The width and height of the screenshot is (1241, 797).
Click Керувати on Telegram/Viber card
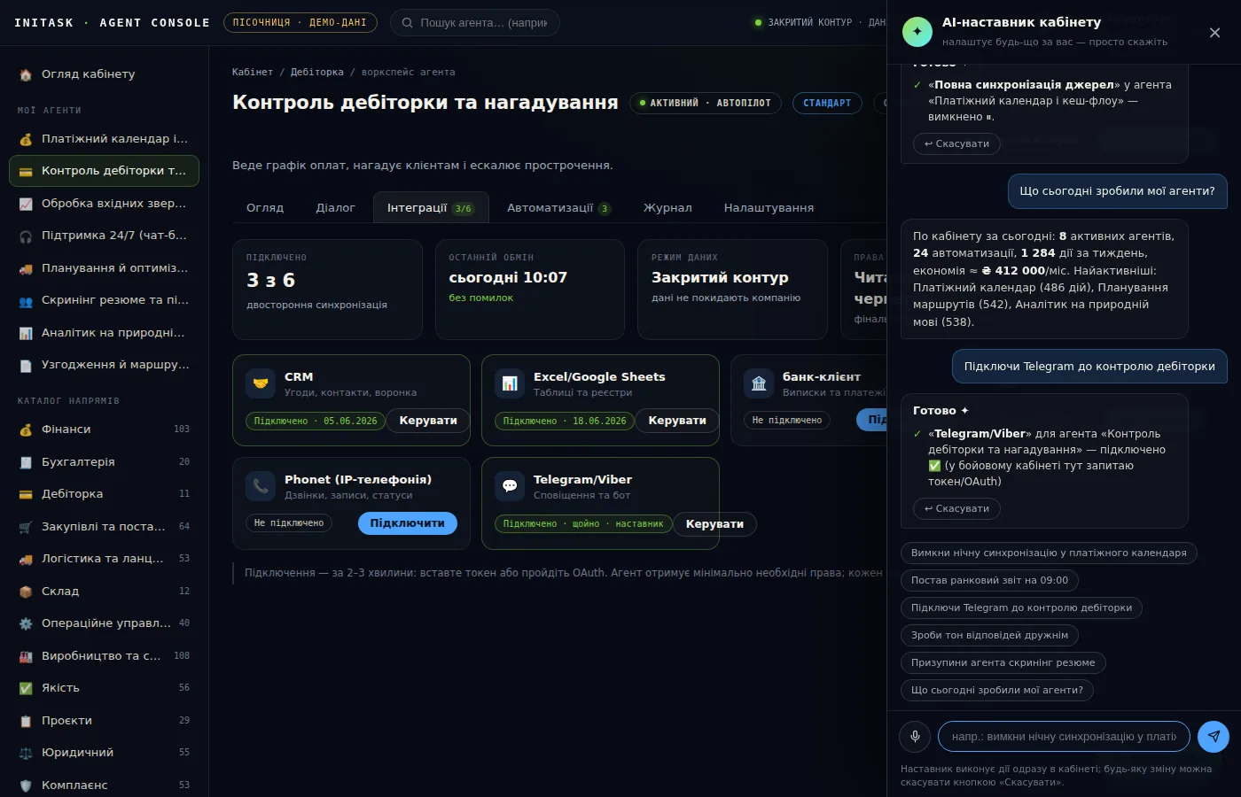[x=714, y=524]
